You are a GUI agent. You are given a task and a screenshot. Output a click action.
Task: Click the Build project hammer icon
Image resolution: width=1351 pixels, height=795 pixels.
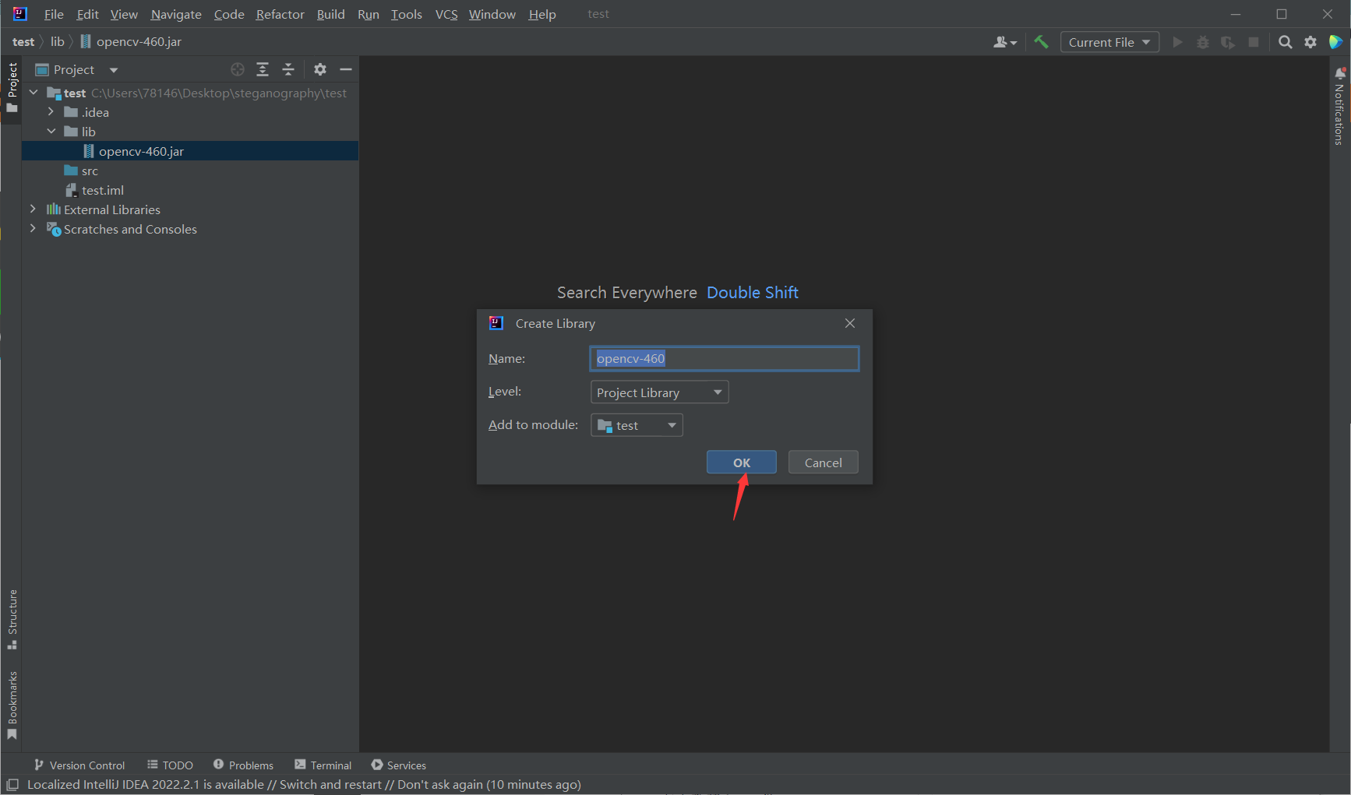(1041, 42)
